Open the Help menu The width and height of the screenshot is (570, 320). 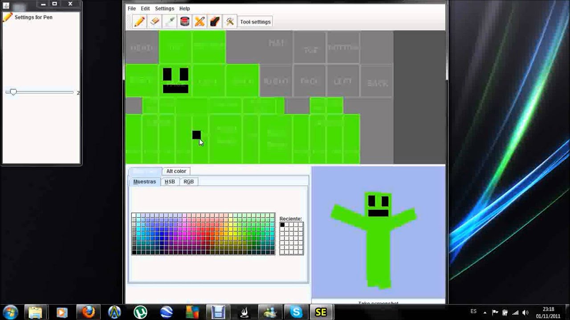[x=184, y=8]
